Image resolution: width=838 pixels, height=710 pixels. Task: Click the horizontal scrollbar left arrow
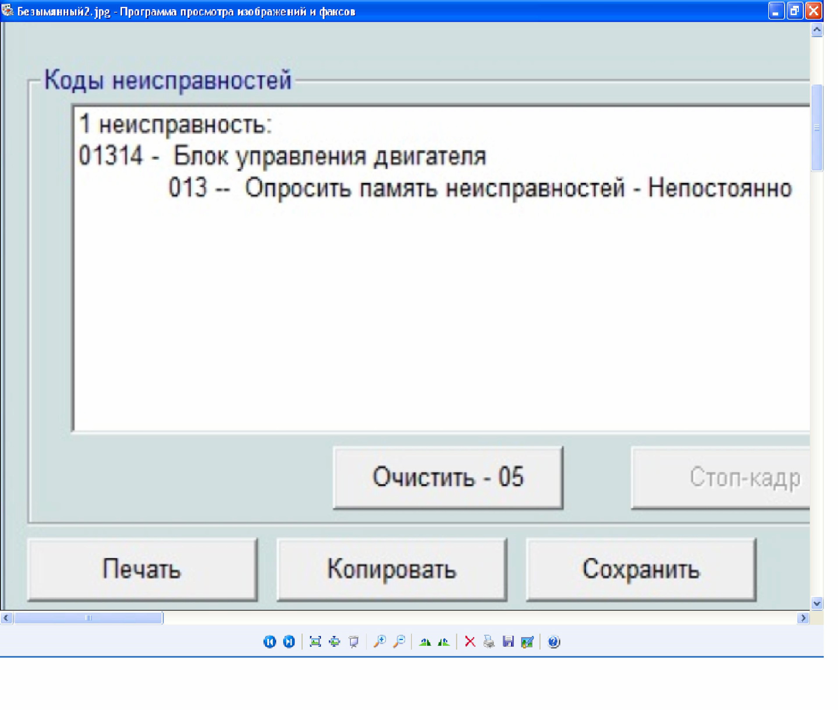pos(6,618)
